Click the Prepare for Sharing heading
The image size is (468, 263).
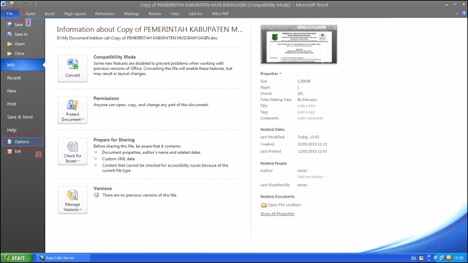tap(114, 140)
